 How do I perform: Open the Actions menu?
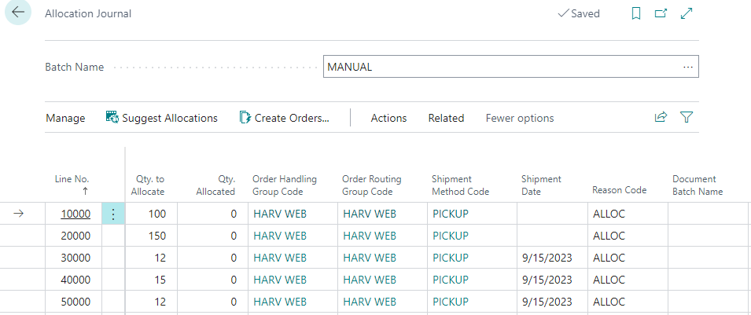pyautogui.click(x=388, y=118)
